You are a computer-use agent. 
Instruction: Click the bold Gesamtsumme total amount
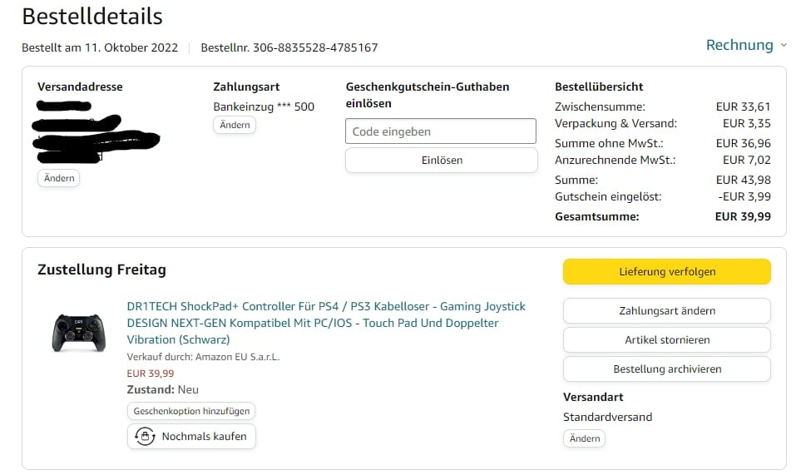[742, 216]
